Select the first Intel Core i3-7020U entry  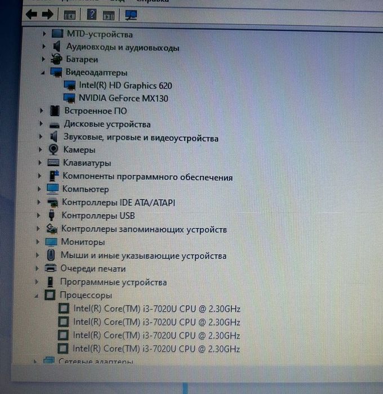tap(157, 308)
